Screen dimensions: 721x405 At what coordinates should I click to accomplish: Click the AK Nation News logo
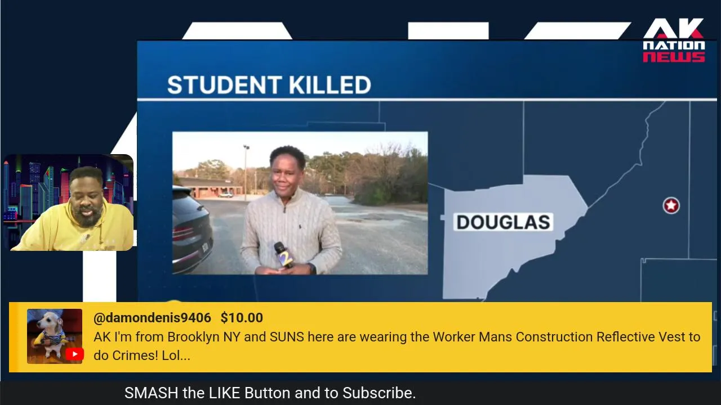click(674, 40)
